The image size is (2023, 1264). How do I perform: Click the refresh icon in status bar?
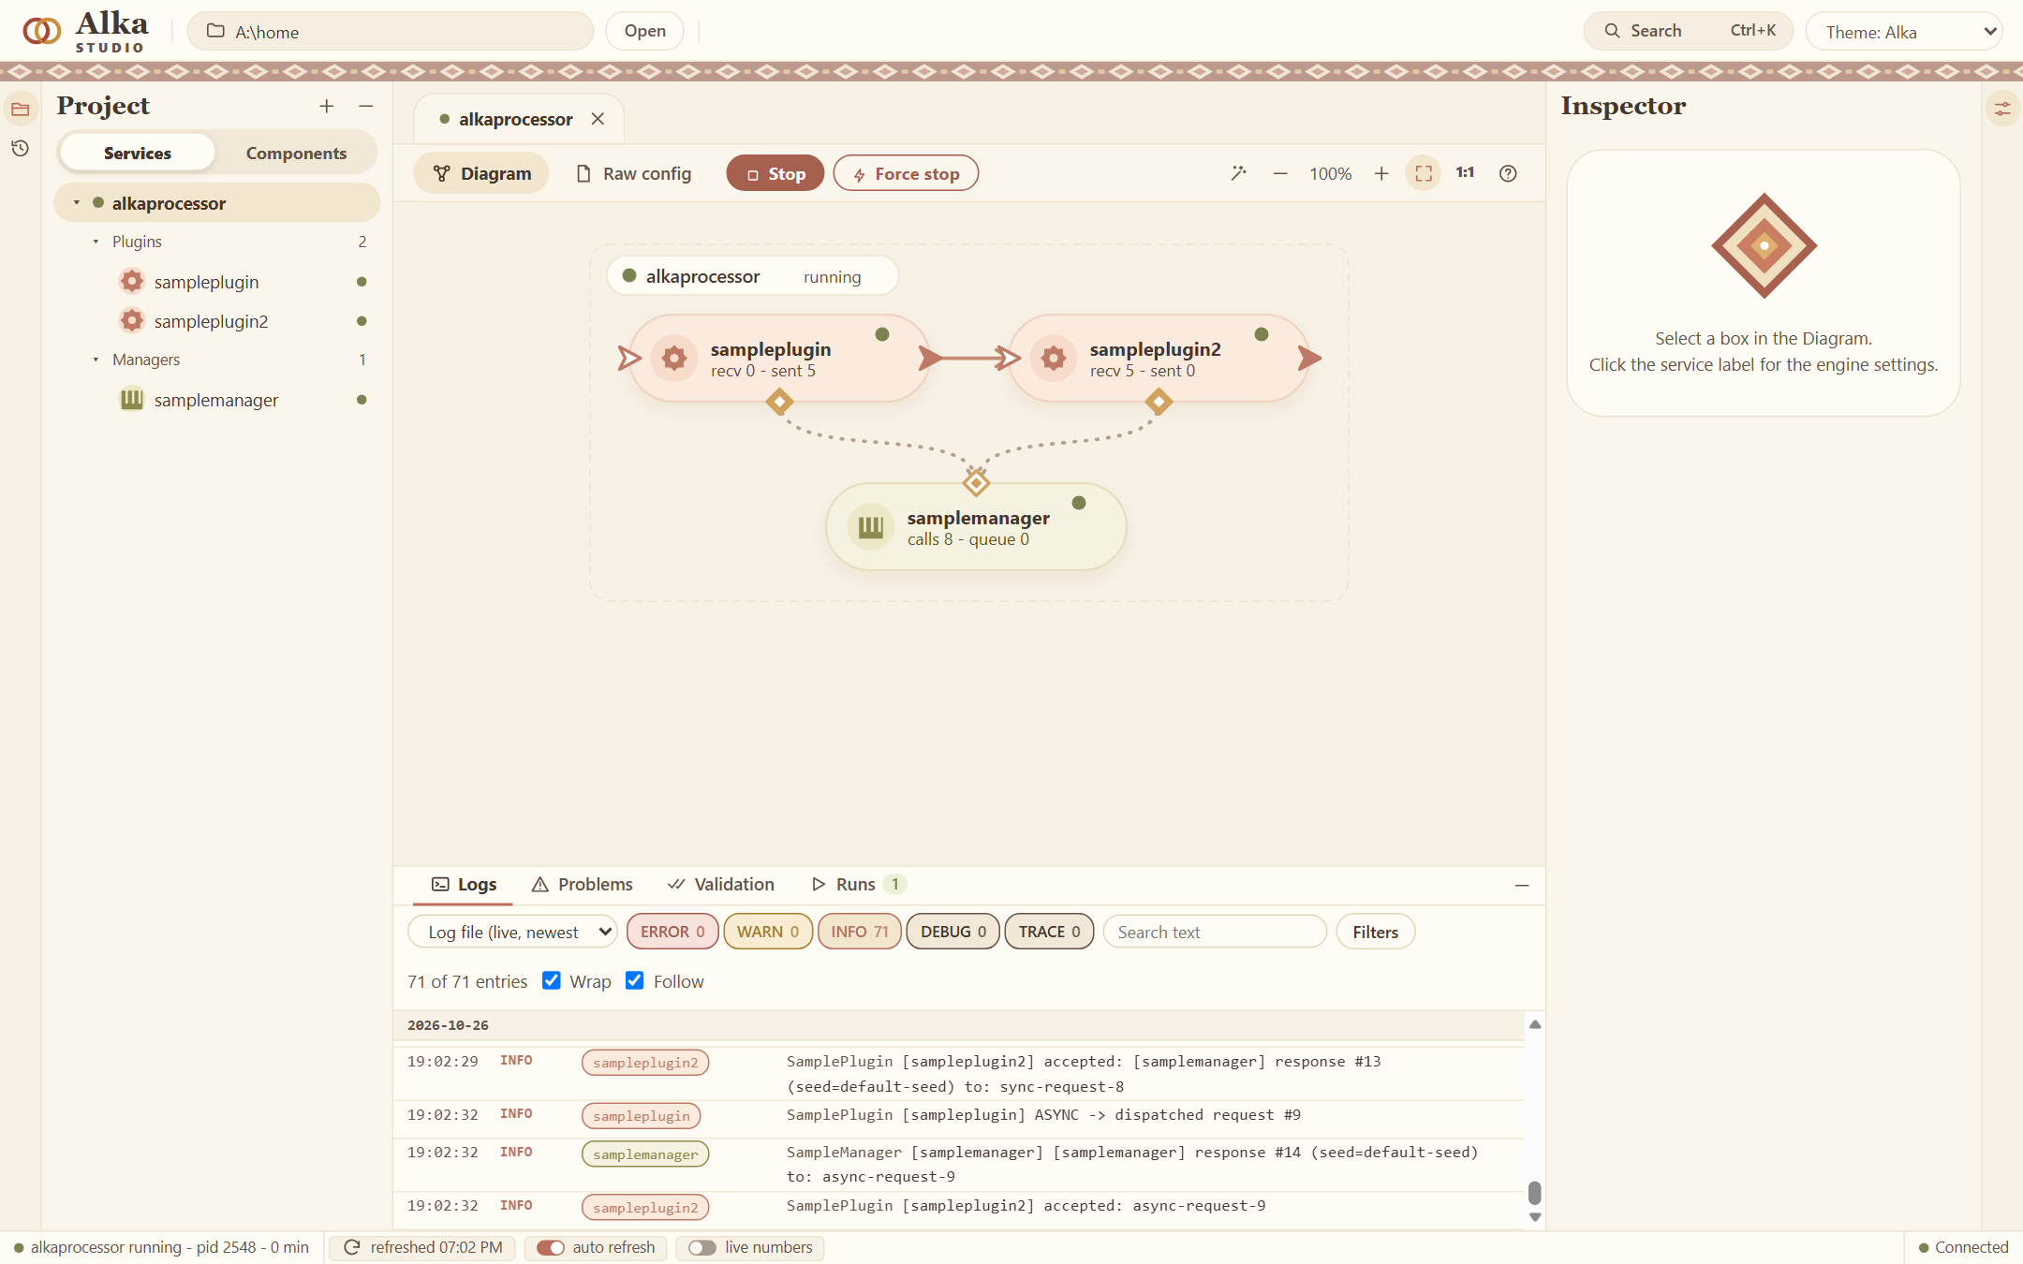352,1247
